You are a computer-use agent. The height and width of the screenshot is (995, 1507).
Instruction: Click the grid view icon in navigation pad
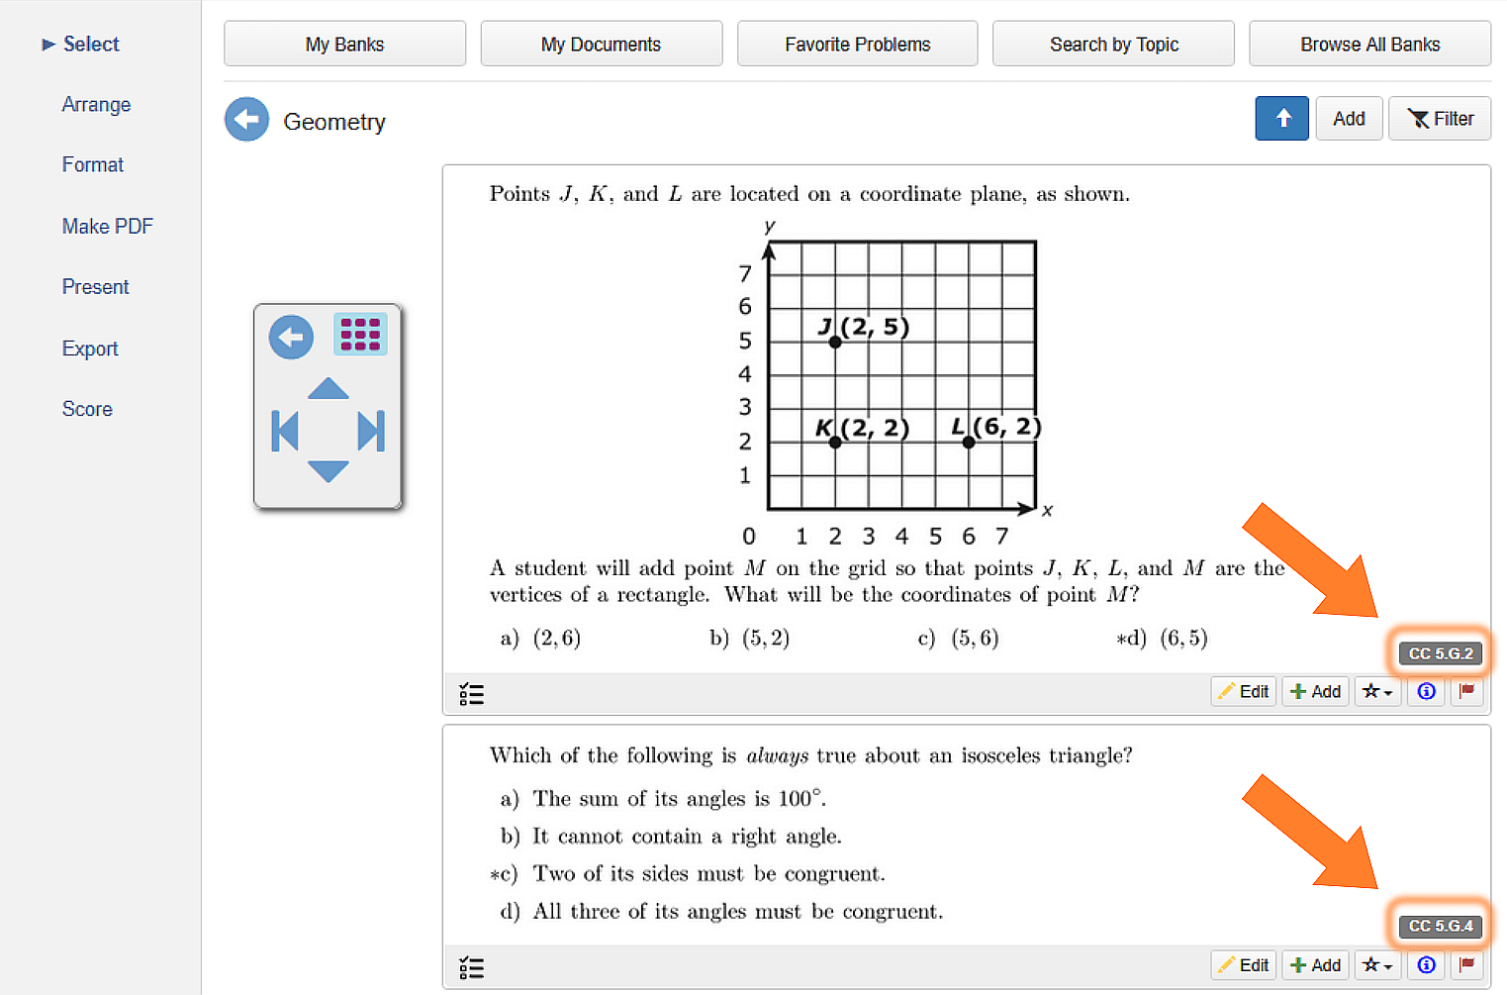(x=360, y=335)
